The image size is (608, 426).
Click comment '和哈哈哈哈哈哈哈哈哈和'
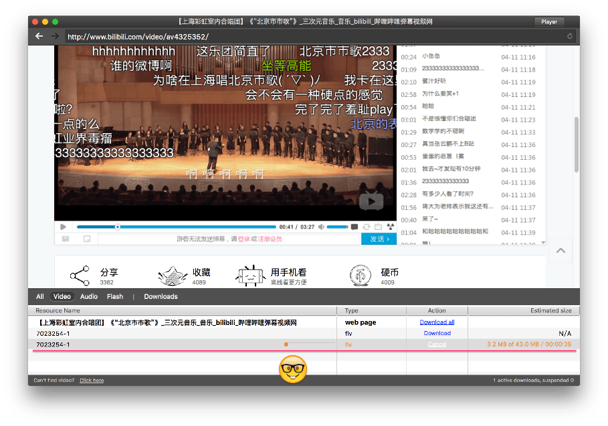[x=455, y=231]
